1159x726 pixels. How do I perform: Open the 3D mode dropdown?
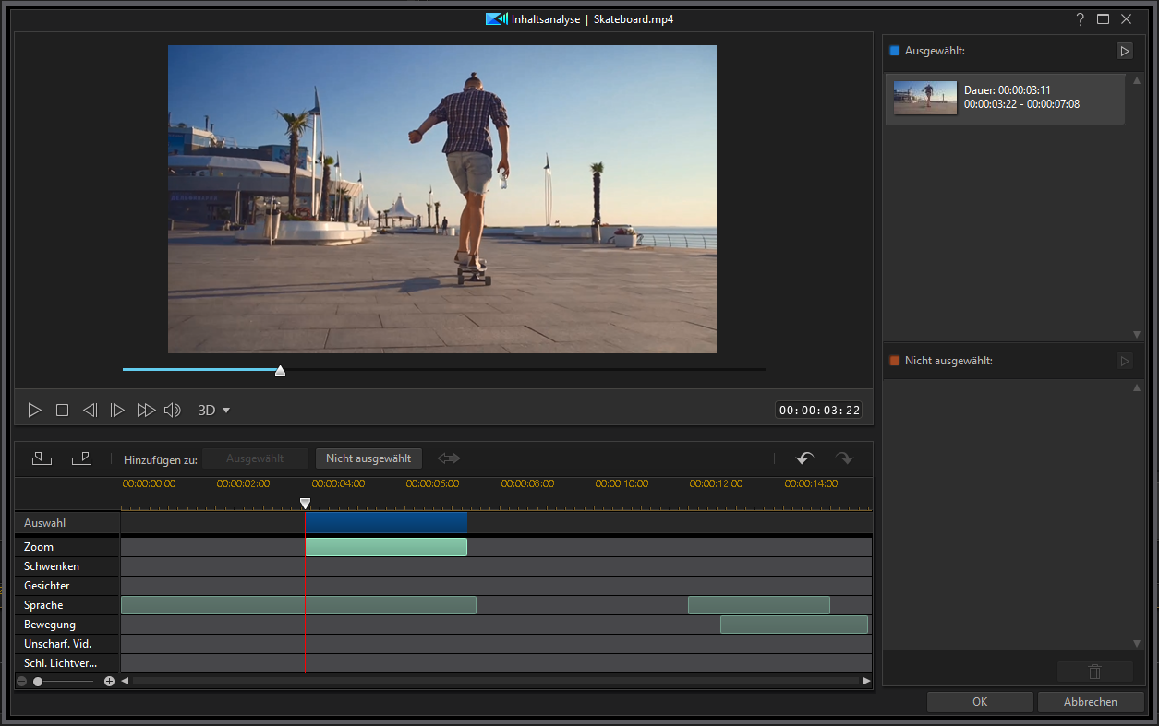tap(214, 410)
